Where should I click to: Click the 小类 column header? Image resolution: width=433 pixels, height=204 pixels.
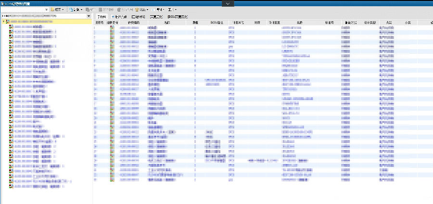[408, 23]
